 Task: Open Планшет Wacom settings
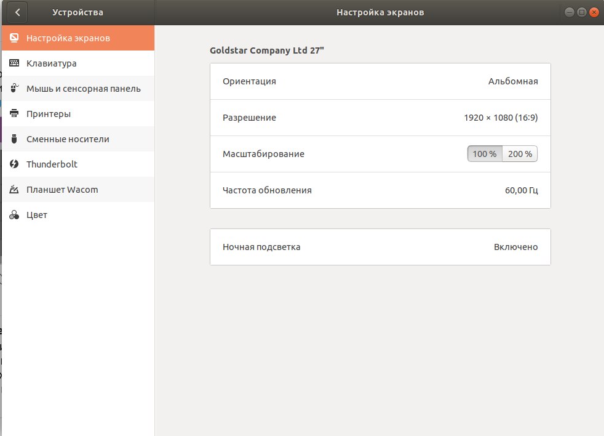[x=78, y=190]
